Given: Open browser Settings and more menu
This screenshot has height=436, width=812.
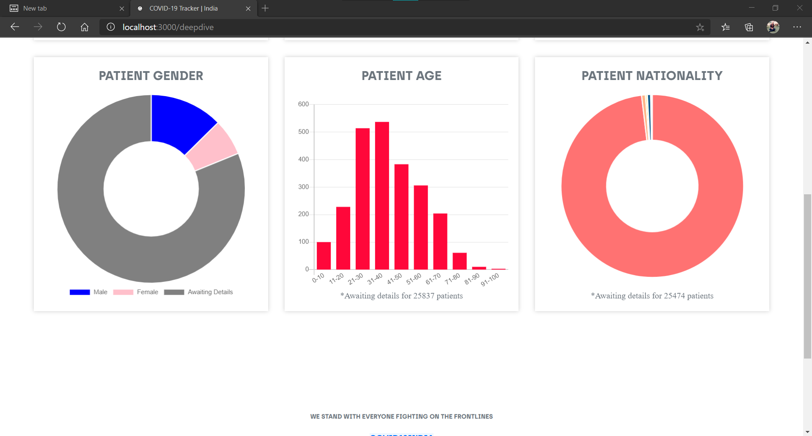Looking at the screenshot, I should pos(797,27).
